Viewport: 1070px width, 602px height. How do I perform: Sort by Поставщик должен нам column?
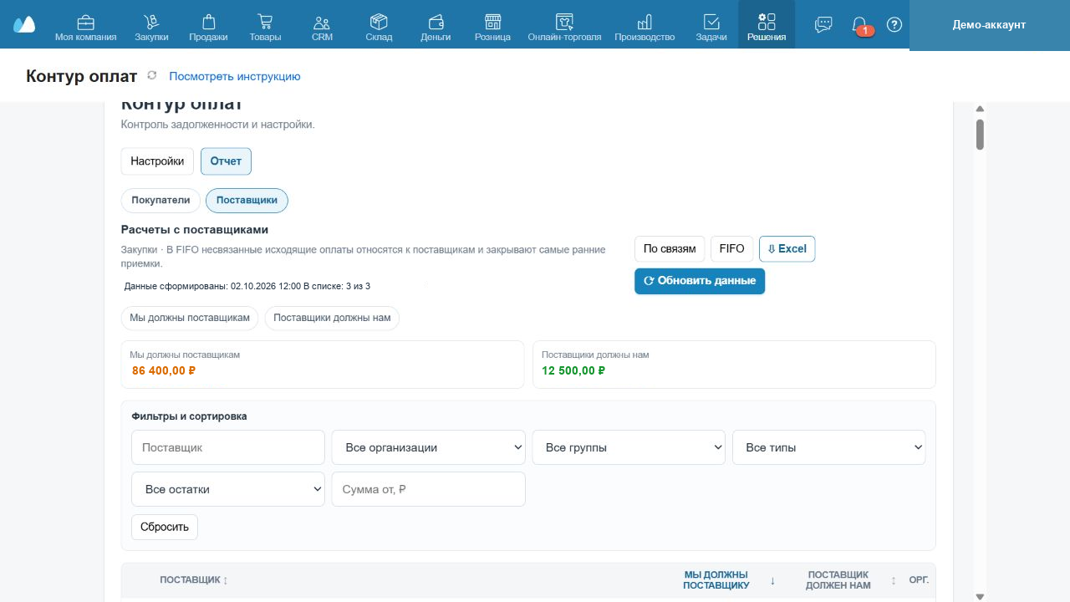850,580
